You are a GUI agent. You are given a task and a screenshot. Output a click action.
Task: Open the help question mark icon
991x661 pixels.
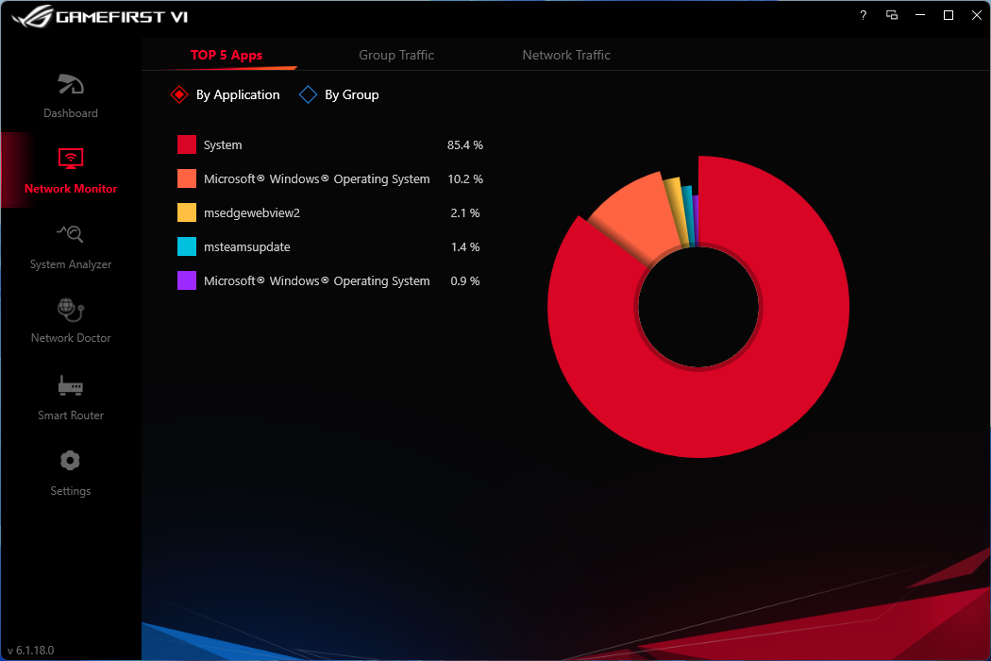click(862, 15)
